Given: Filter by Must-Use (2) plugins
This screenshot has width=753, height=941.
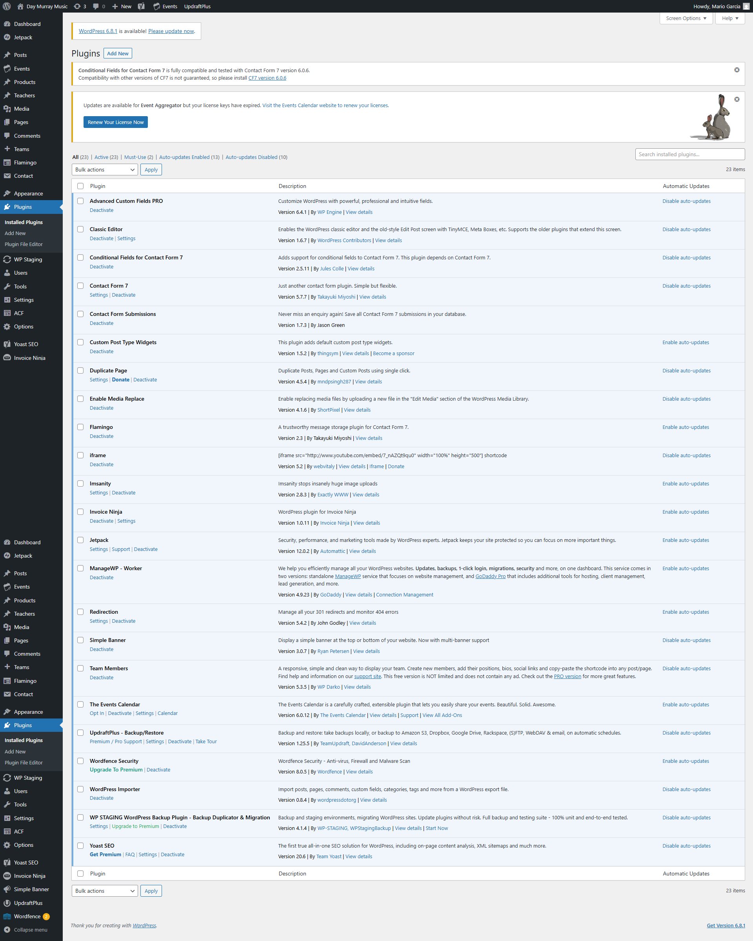Looking at the screenshot, I should point(139,157).
